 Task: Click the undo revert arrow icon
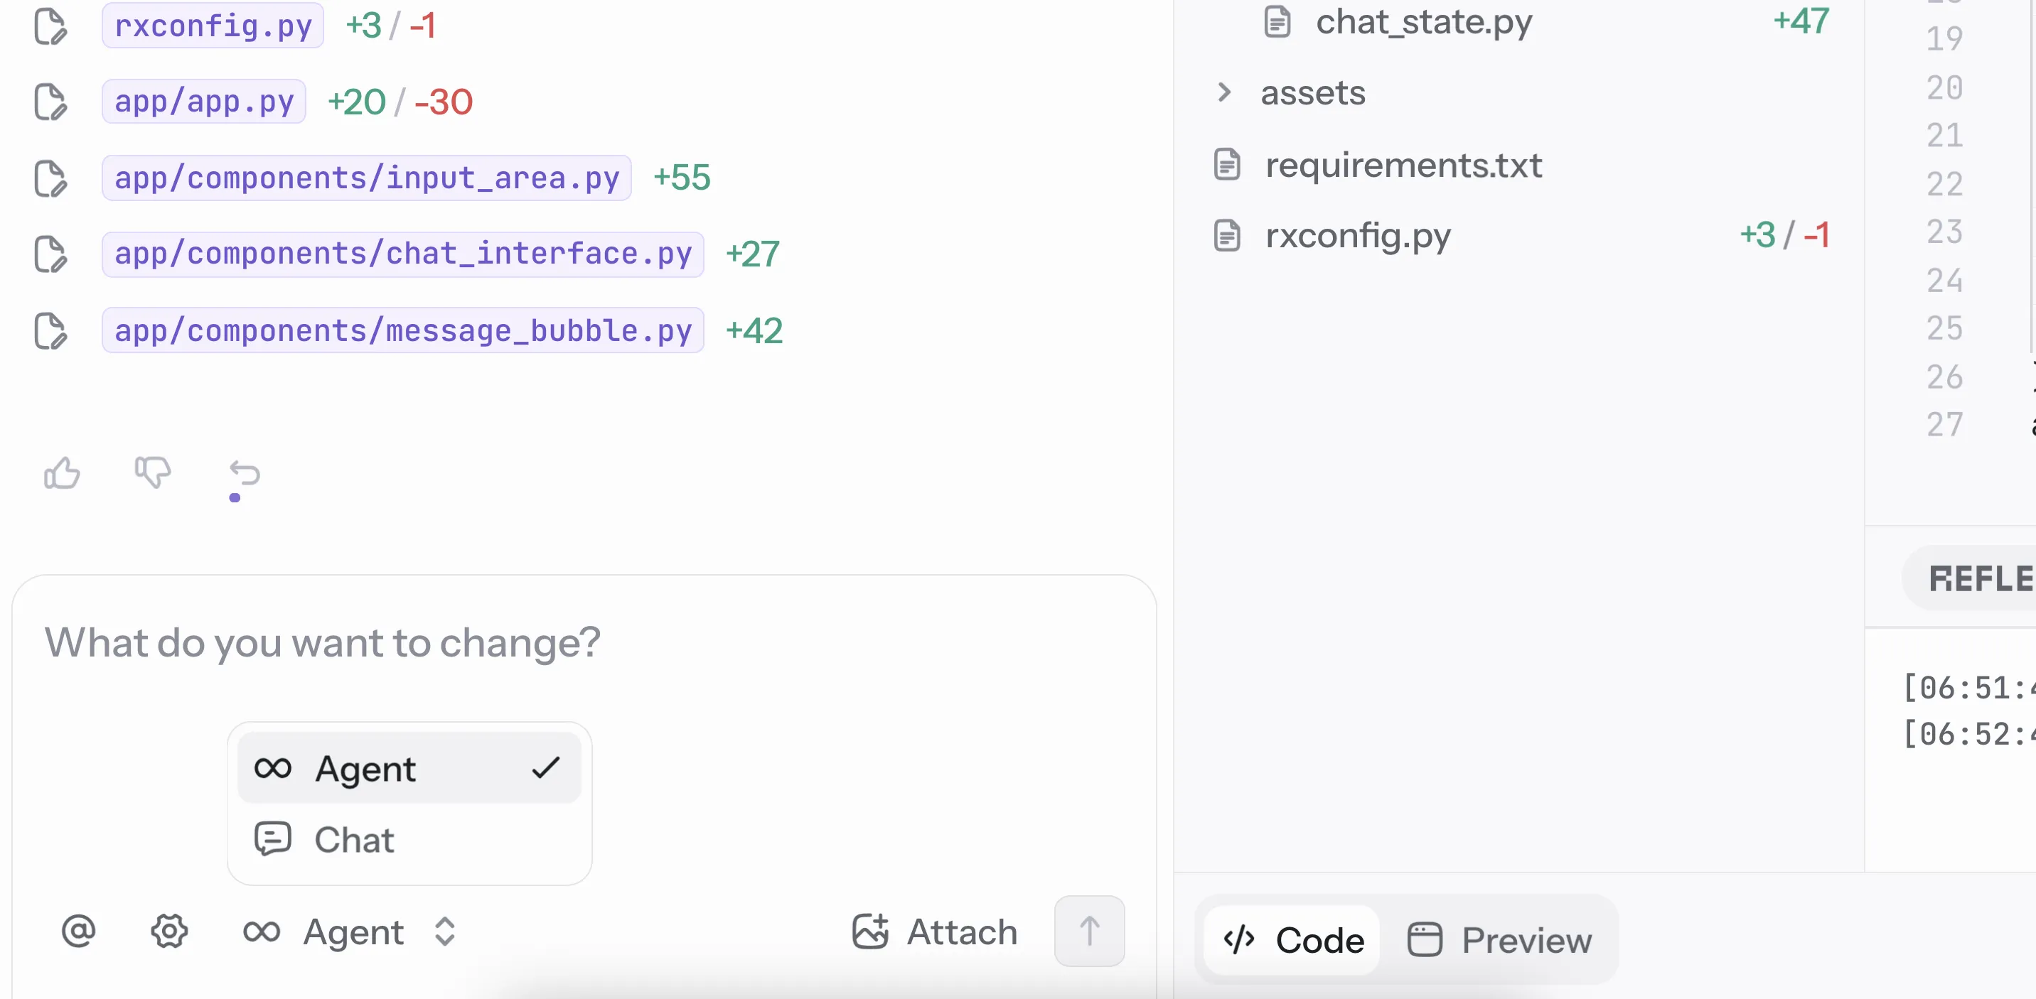[245, 473]
